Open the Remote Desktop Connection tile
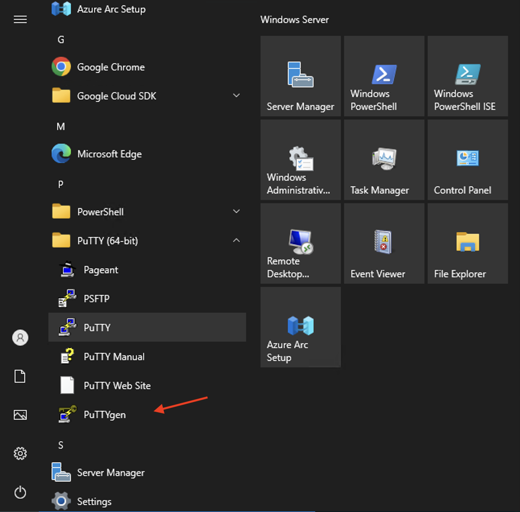The height and width of the screenshot is (512, 520). click(x=301, y=244)
